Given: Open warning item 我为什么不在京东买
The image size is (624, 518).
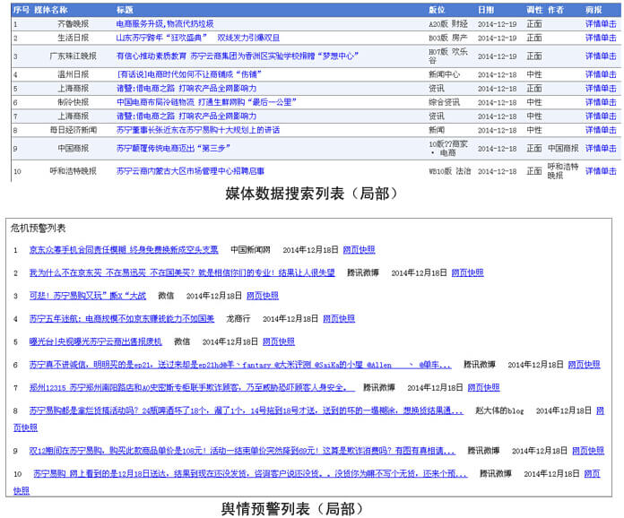Looking at the screenshot, I should [x=182, y=272].
